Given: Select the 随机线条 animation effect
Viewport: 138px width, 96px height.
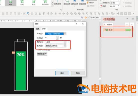Looking at the screenshot, I should pyautogui.click(x=45, y=3).
